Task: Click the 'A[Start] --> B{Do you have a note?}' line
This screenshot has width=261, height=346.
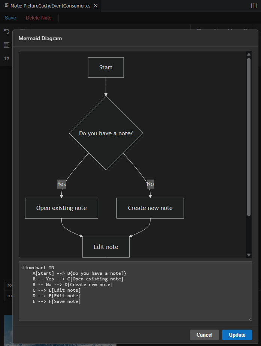Action: [79, 273]
